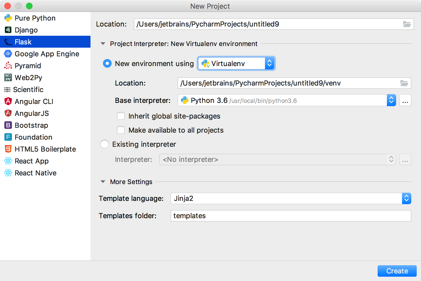Collapse the More Settings section
Viewport: 421px width, 281px height.
tap(103, 182)
